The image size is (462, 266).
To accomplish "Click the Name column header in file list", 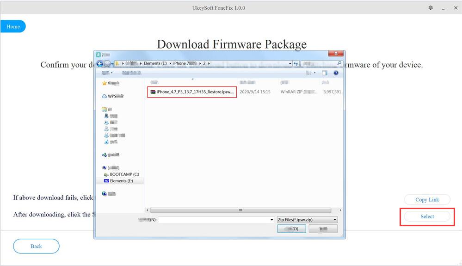I will 154,82.
